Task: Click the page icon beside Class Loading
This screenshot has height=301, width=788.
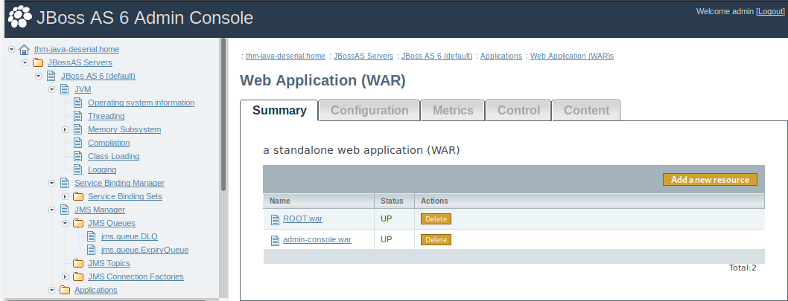Action: click(x=78, y=156)
